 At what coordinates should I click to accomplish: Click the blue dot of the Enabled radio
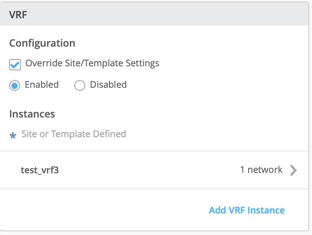[15, 85]
